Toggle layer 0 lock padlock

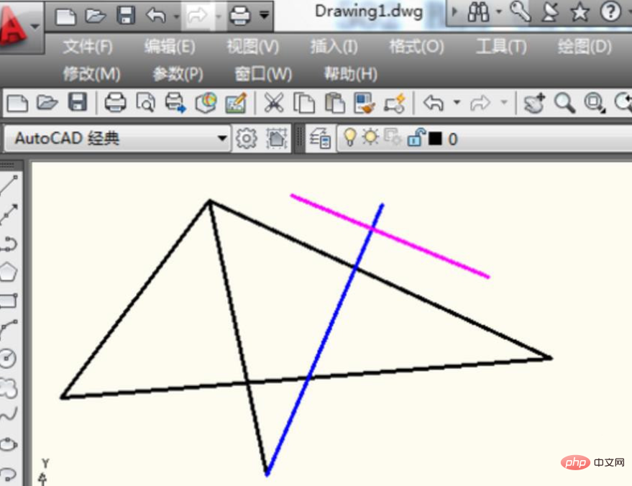point(416,137)
